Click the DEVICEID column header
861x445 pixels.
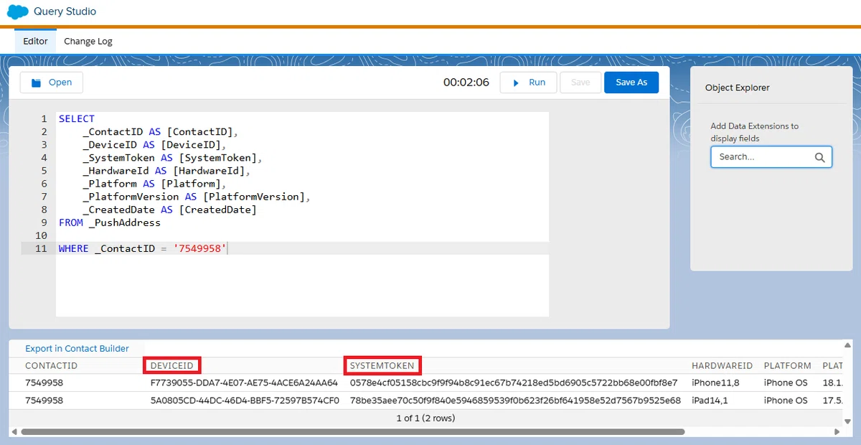tap(172, 365)
